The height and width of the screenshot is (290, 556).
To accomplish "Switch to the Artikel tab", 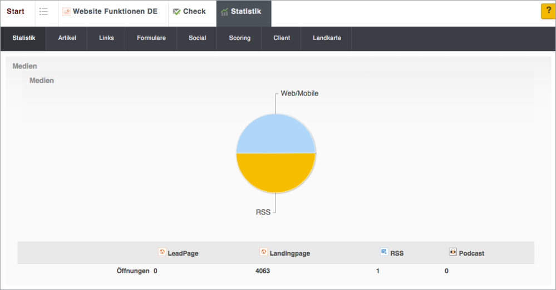I will point(67,38).
